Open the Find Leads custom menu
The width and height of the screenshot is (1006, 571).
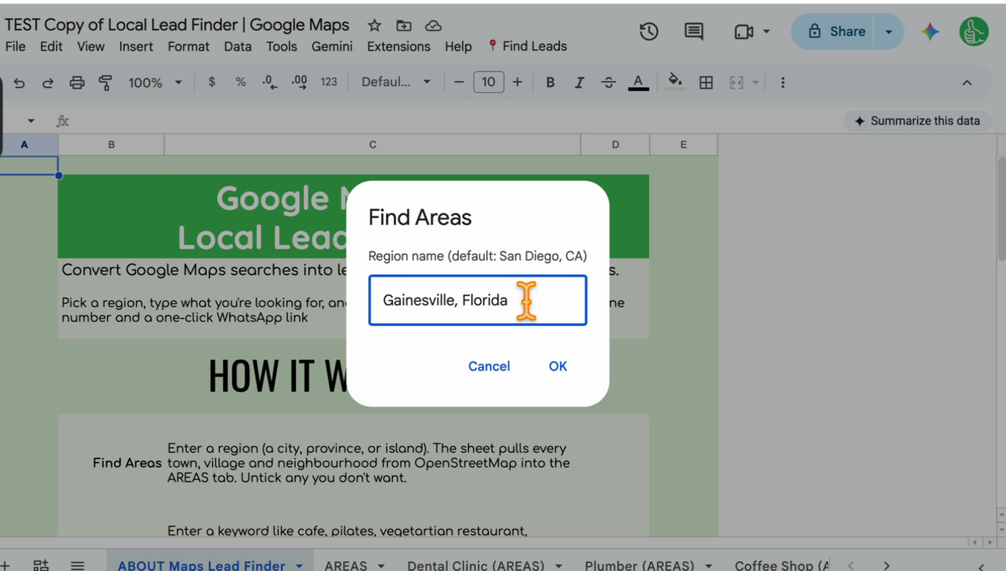(x=527, y=47)
